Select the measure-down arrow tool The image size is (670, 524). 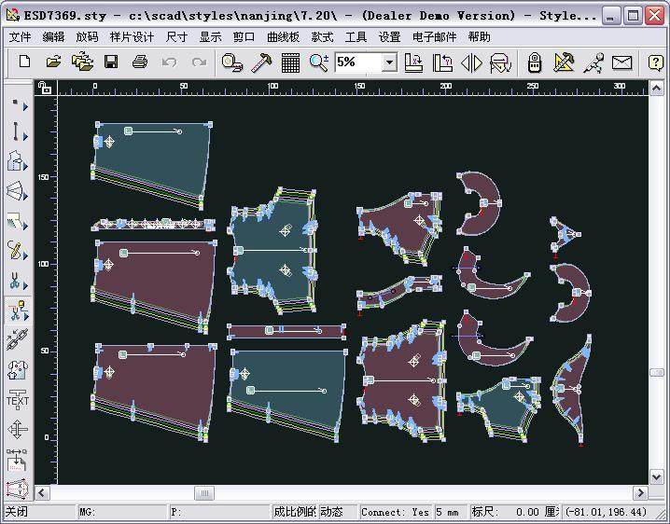tap(17, 460)
